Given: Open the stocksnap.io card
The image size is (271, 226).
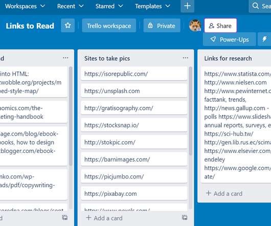Looking at the screenshot, I should click(134, 125).
